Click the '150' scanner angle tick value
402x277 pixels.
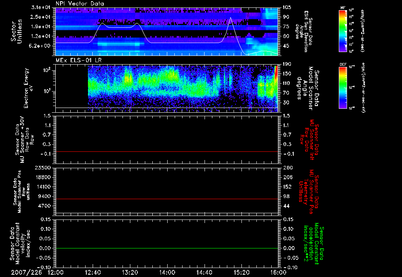tap(287, 74)
